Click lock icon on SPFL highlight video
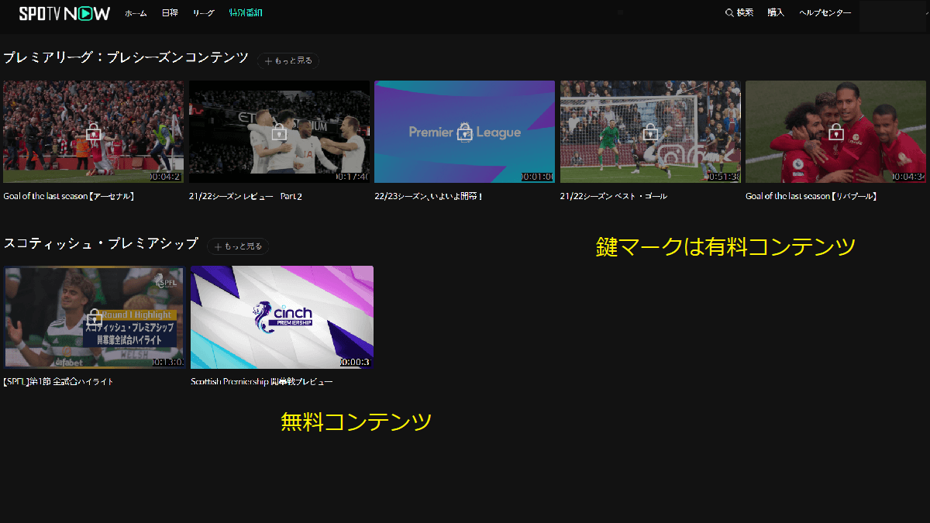Screen dimensions: 930x523 tap(94, 317)
